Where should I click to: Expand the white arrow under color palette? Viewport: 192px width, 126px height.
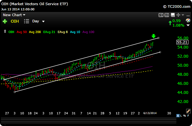click(188, 25)
